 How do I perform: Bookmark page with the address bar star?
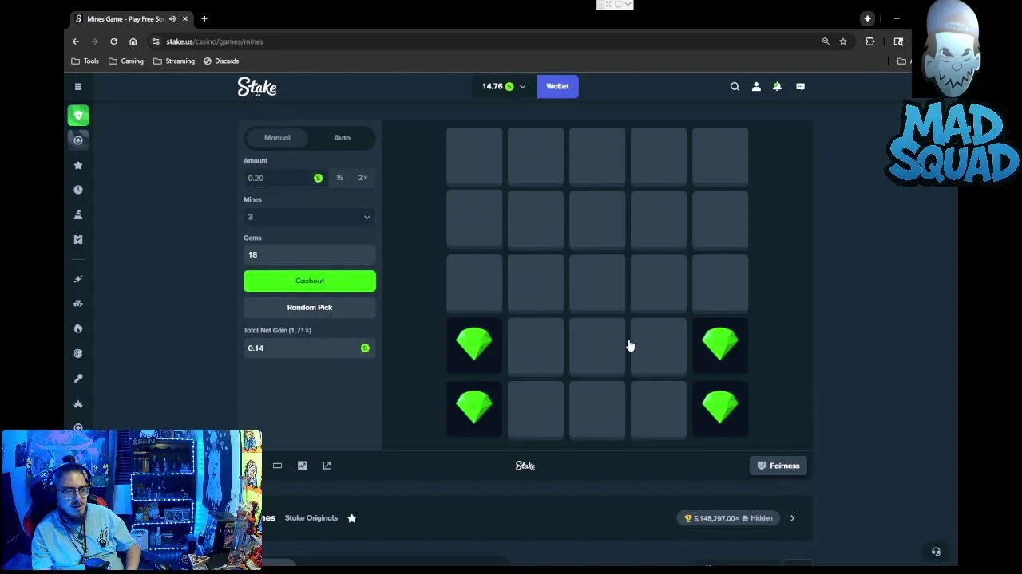pos(842,41)
